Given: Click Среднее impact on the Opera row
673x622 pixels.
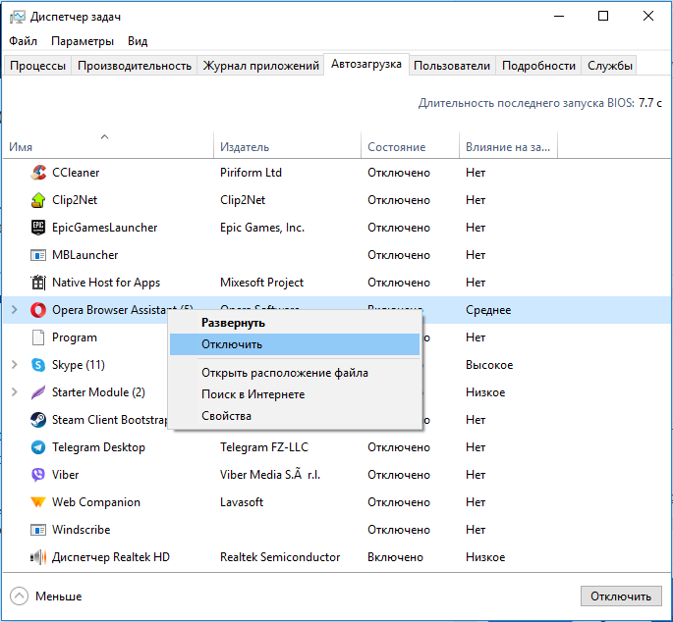Looking at the screenshot, I should coord(488,310).
